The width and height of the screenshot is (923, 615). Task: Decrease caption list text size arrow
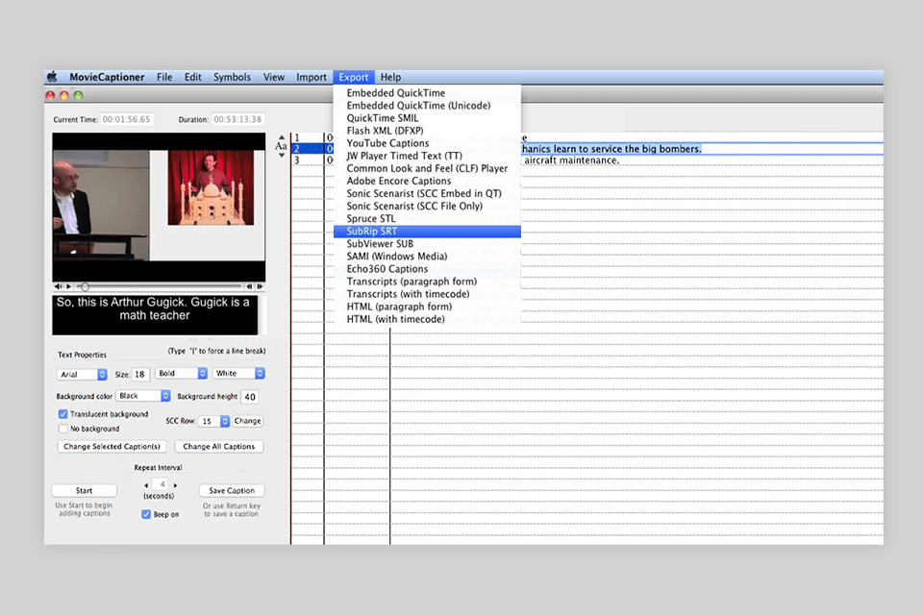282,156
